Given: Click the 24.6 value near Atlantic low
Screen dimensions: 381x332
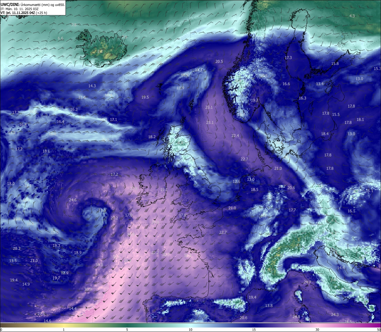Looking at the screenshot, I should [73, 200].
